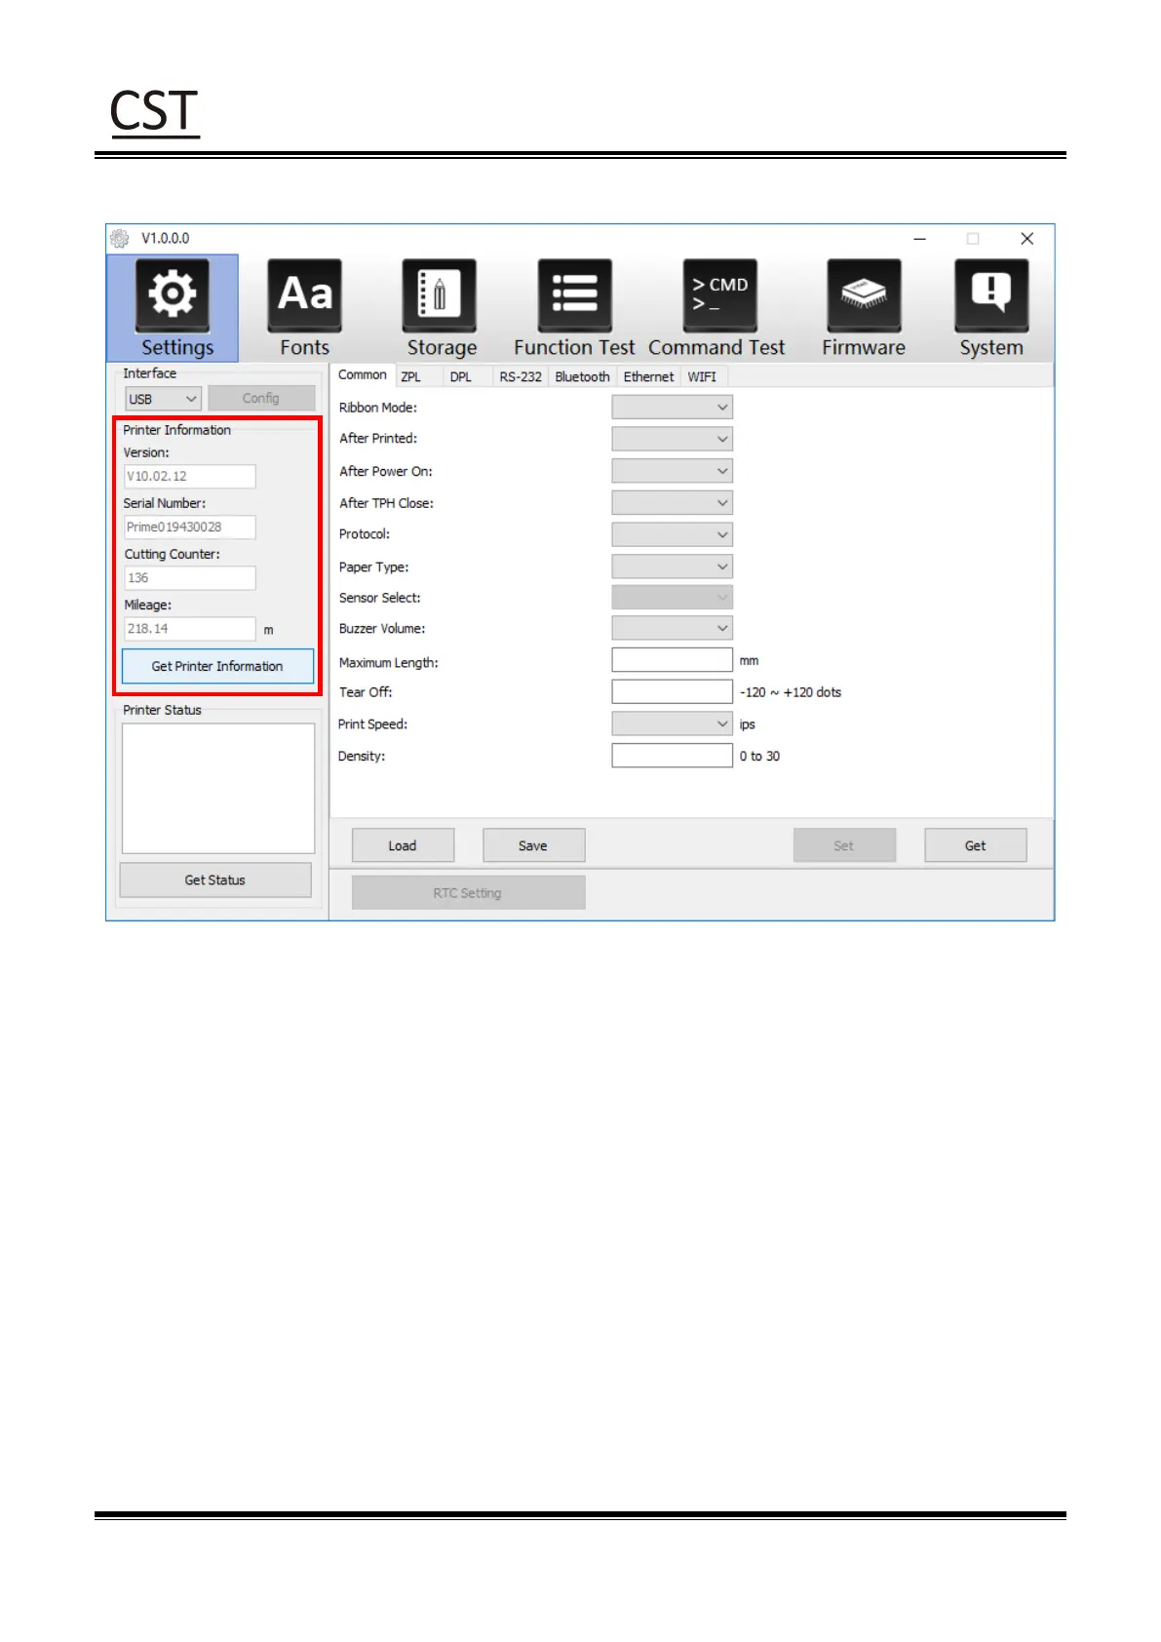Viewport: 1161px width, 1642px height.
Task: Click the Get button
Action: (976, 845)
